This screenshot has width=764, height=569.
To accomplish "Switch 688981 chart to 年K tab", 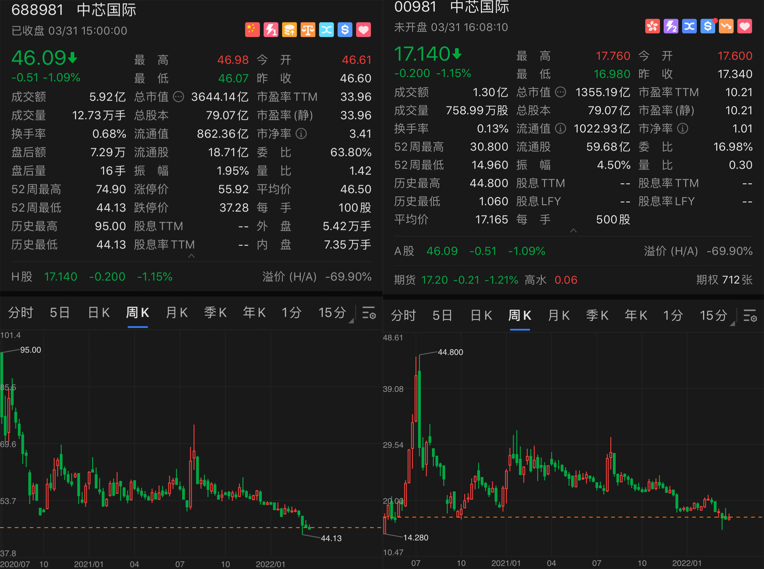I will point(254,313).
